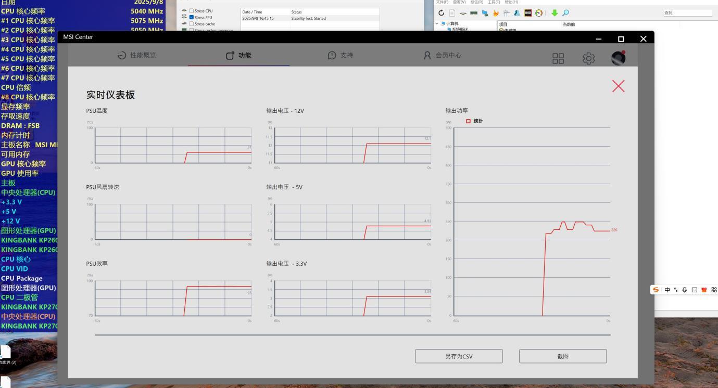Click the IME red skin shirt icon

(x=704, y=290)
